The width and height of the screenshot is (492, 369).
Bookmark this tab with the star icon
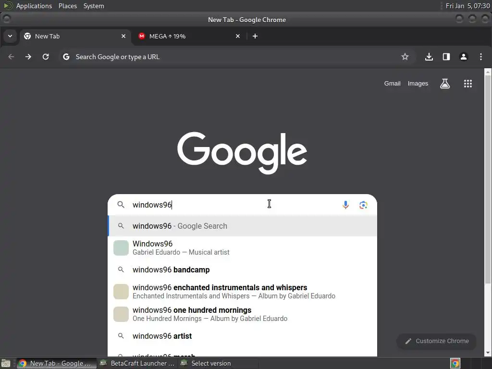(x=405, y=57)
